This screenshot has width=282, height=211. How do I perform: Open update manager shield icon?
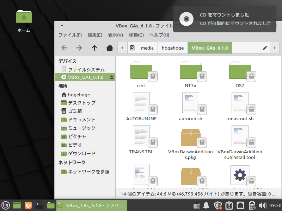[217, 206]
